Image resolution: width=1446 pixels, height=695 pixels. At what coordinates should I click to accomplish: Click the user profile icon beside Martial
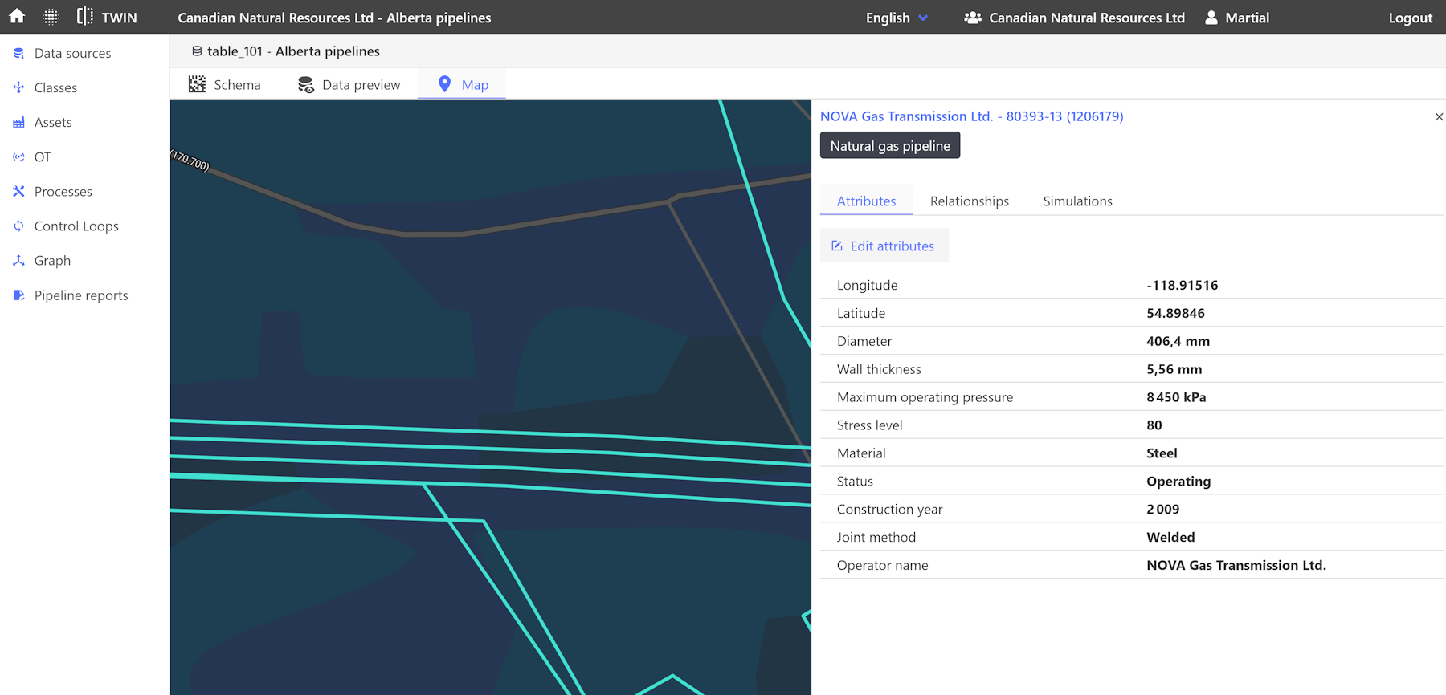point(1211,17)
